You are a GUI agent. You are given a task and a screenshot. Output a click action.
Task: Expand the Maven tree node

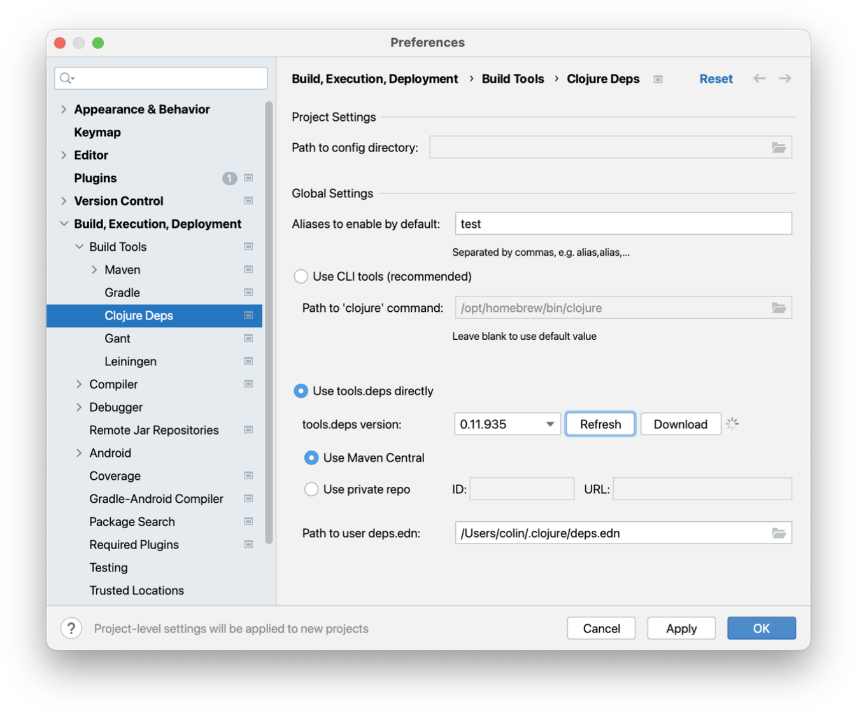[94, 270]
